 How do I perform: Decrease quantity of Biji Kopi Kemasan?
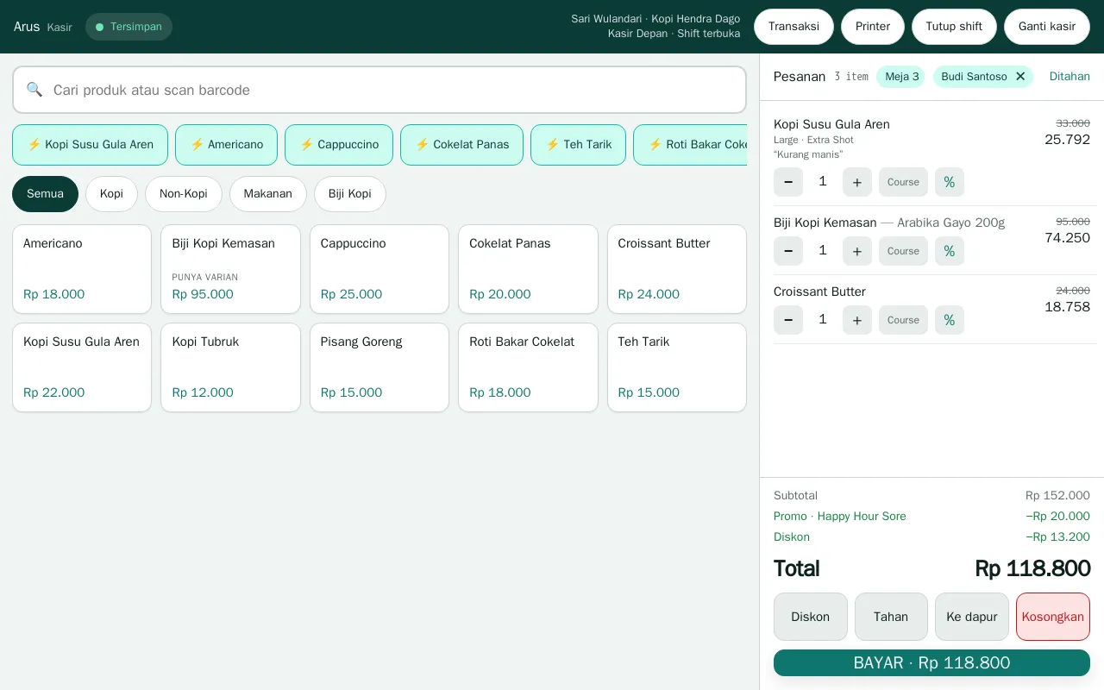[x=788, y=251]
